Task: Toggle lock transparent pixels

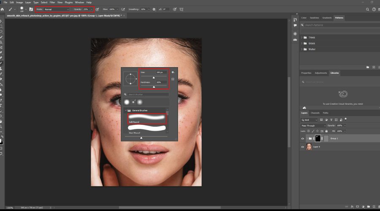Action: (x=309, y=131)
